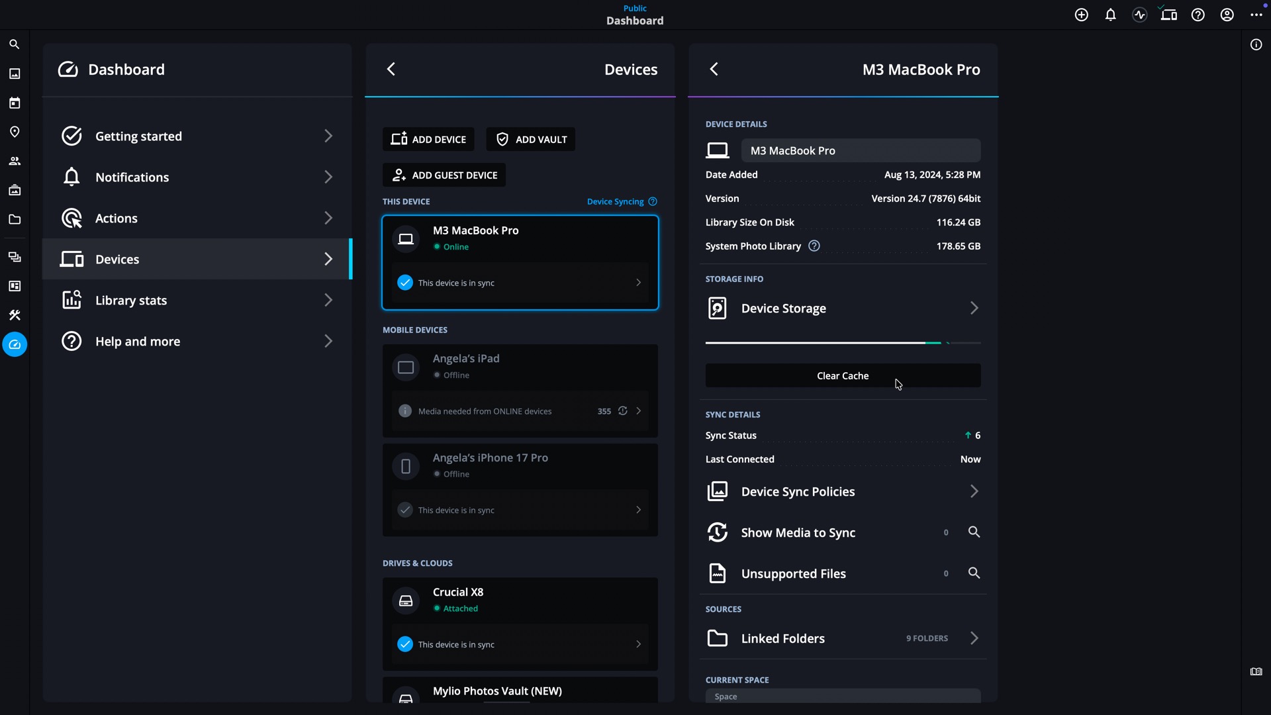
Task: Click Crucial X8 in-sync checkmark
Action: coord(405,644)
